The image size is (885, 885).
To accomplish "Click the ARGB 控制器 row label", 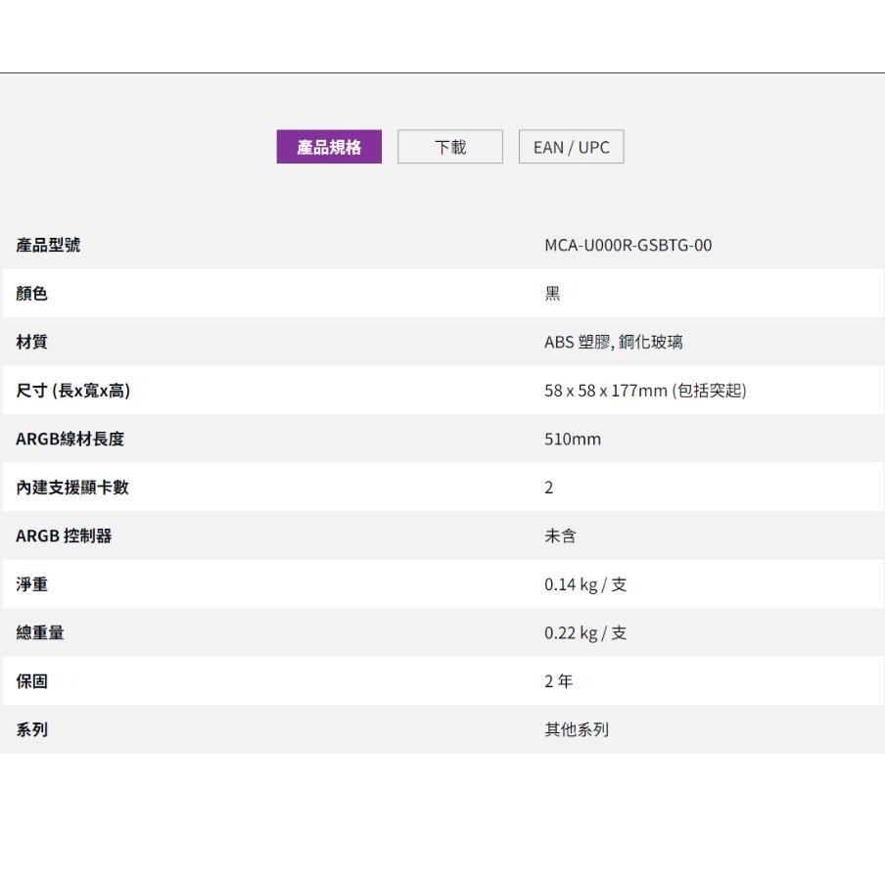I will click(x=56, y=536).
